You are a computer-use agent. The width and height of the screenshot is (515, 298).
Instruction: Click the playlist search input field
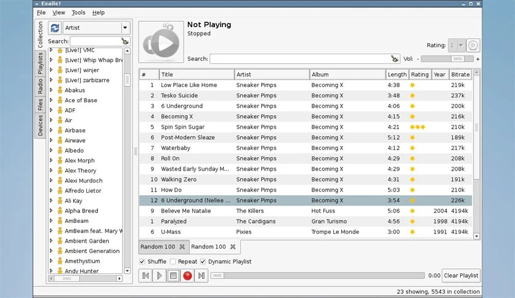(x=300, y=58)
